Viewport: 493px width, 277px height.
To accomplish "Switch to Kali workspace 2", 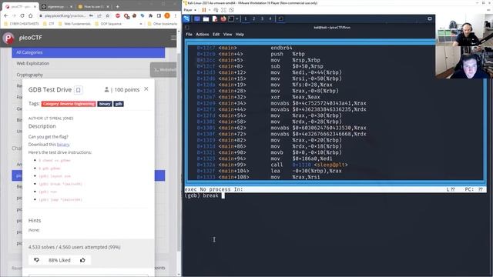I will [253, 18].
